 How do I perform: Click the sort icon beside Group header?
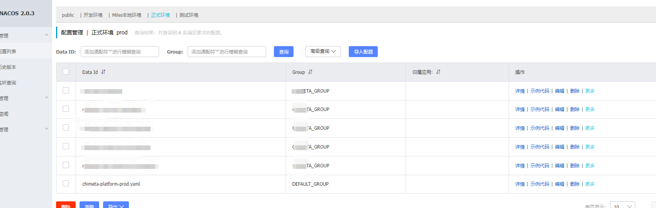(310, 72)
